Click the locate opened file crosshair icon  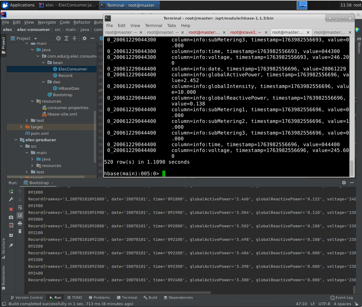pyautogui.click(x=58, y=38)
